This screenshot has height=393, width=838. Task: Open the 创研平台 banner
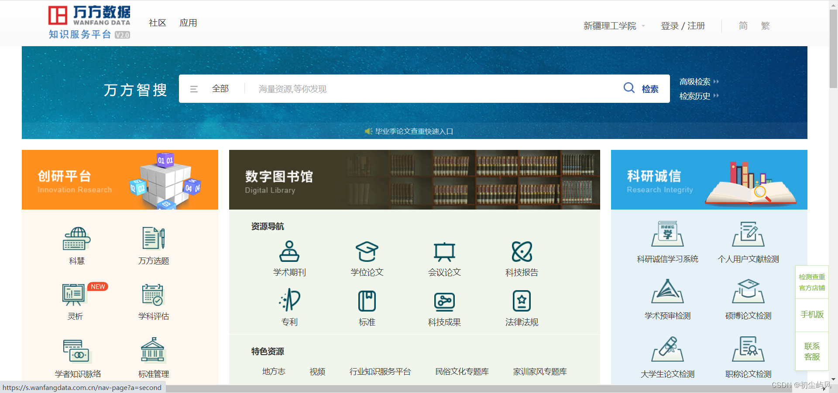(x=120, y=180)
